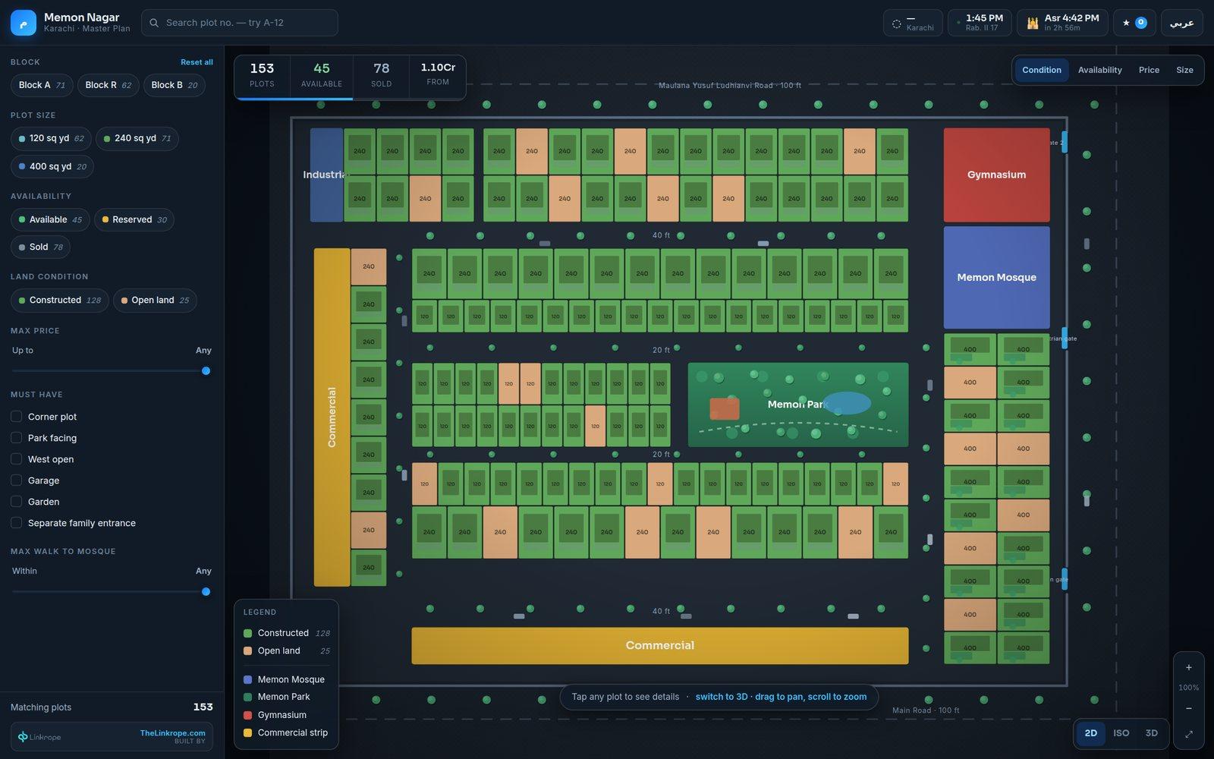The height and width of the screenshot is (759, 1214).
Task: Filter by Reserved plots chip
Action: 134,219
